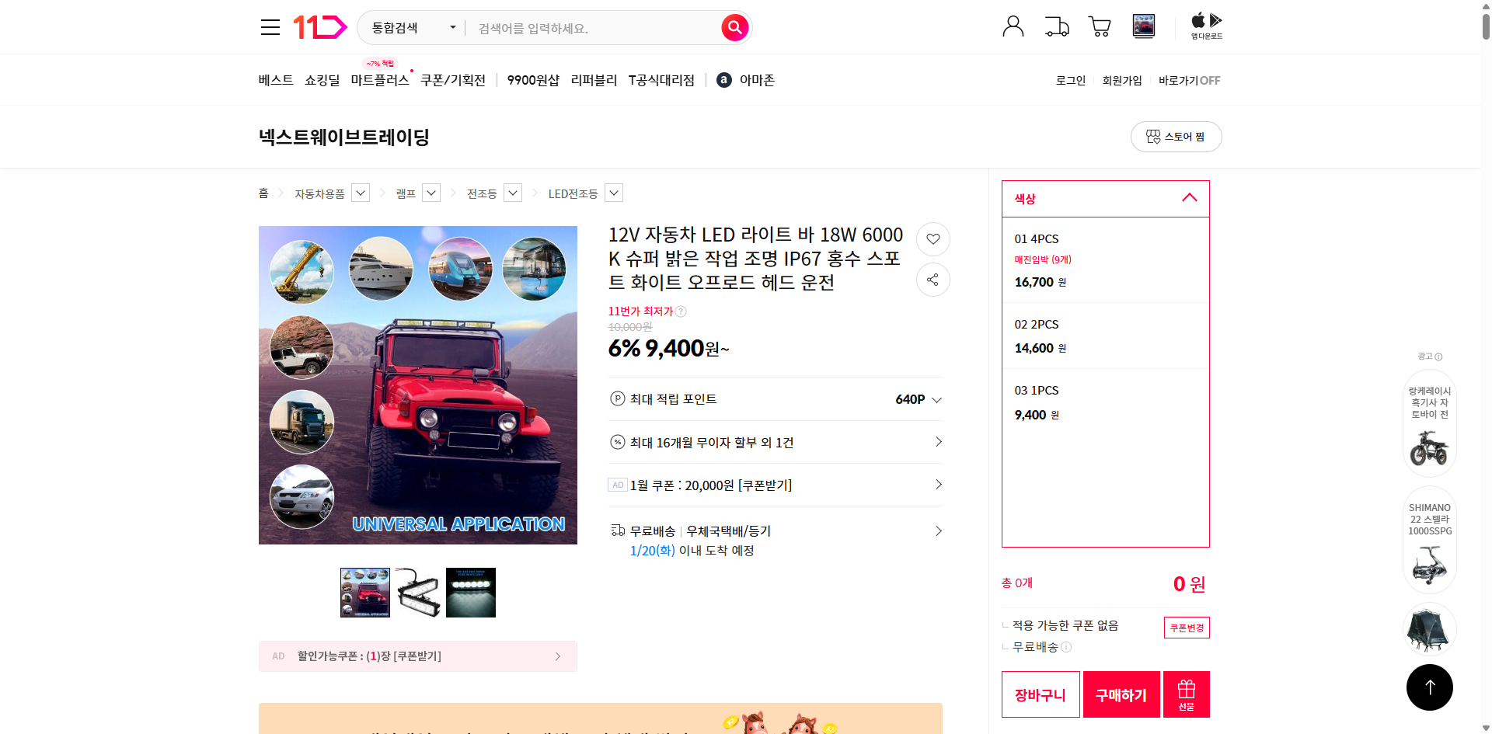
Task: Click the share icon next to the product
Action: (x=932, y=280)
